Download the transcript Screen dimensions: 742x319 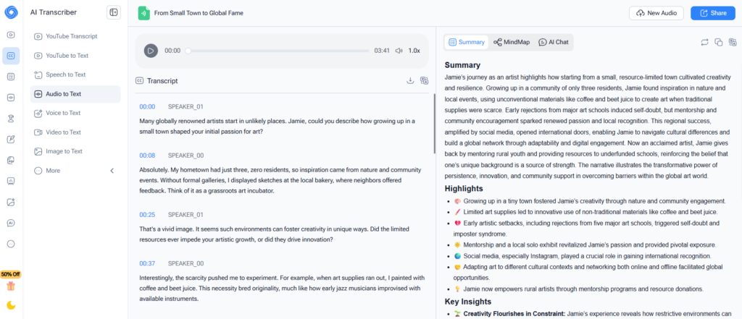tap(410, 81)
